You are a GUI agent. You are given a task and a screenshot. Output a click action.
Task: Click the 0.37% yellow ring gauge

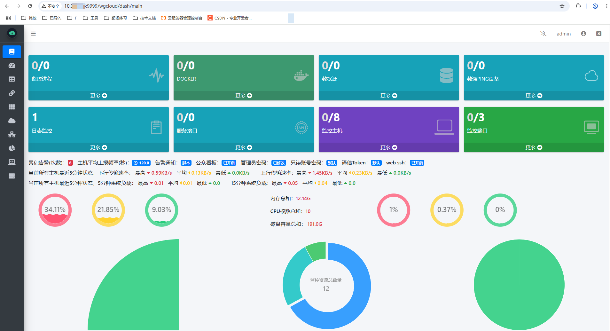pos(447,210)
